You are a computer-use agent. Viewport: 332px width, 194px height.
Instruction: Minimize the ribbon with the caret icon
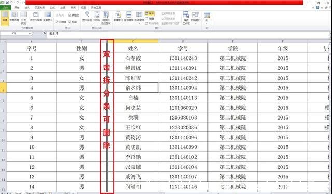(313, 8)
